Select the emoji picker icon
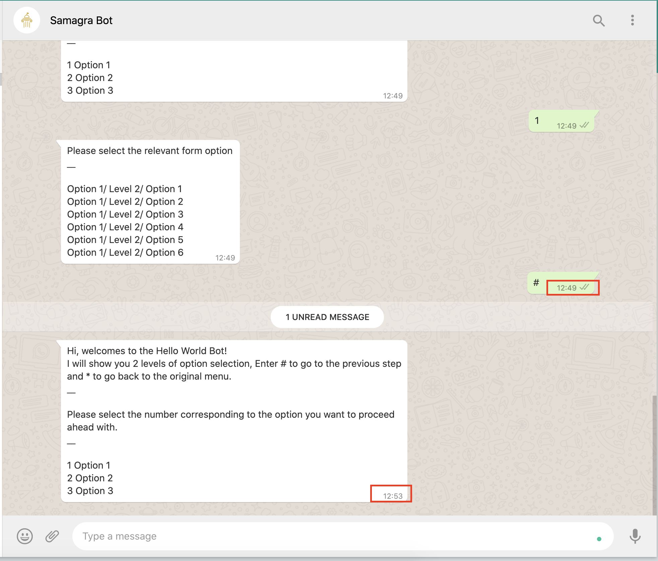This screenshot has height=561, width=658. pos(24,536)
